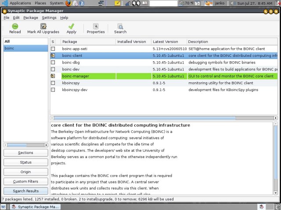Click marked status icon for boinc-client
The height and width of the screenshot is (210, 281).
pos(53,56)
